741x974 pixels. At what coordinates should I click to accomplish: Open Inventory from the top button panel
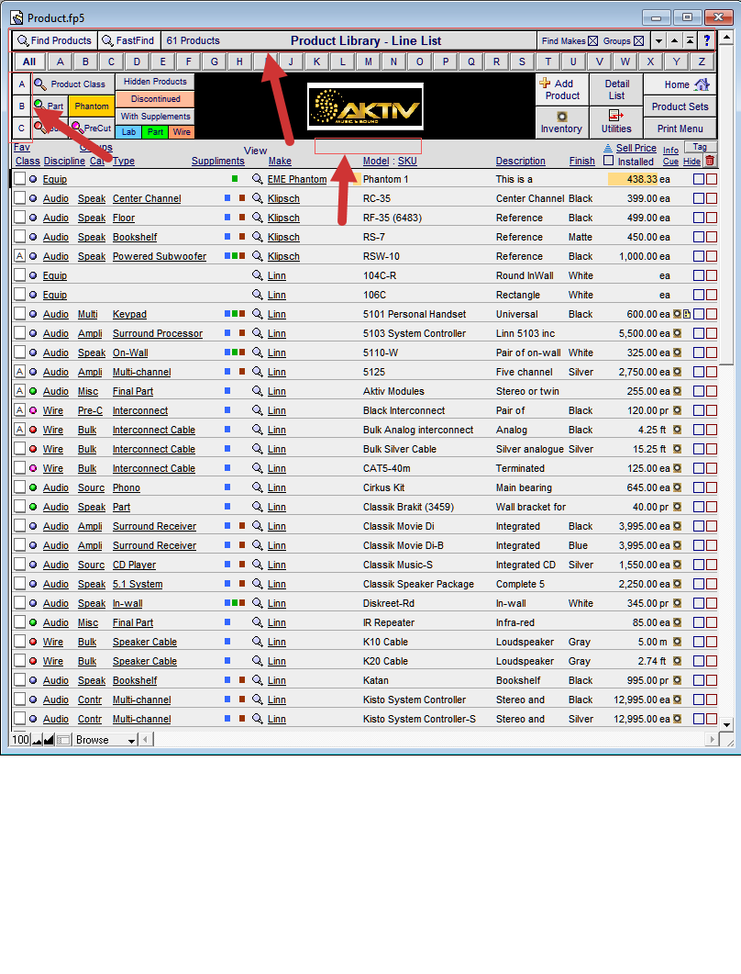(561, 122)
